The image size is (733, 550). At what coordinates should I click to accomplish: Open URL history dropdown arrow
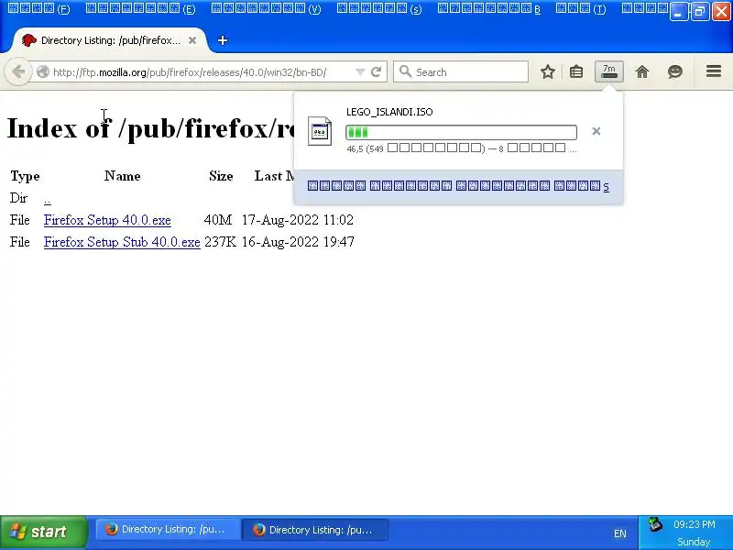(360, 72)
